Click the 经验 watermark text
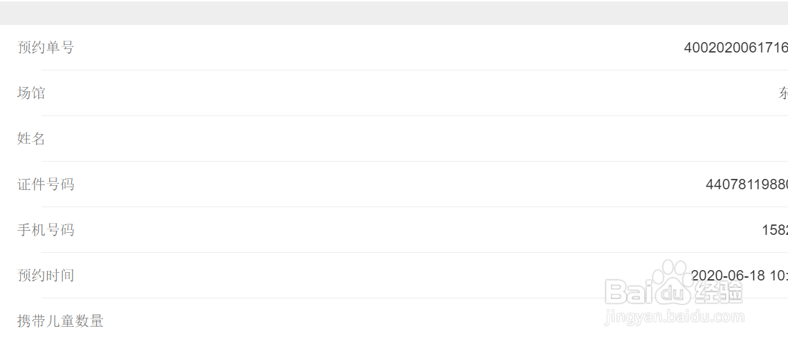This screenshot has width=788, height=344. 718,294
